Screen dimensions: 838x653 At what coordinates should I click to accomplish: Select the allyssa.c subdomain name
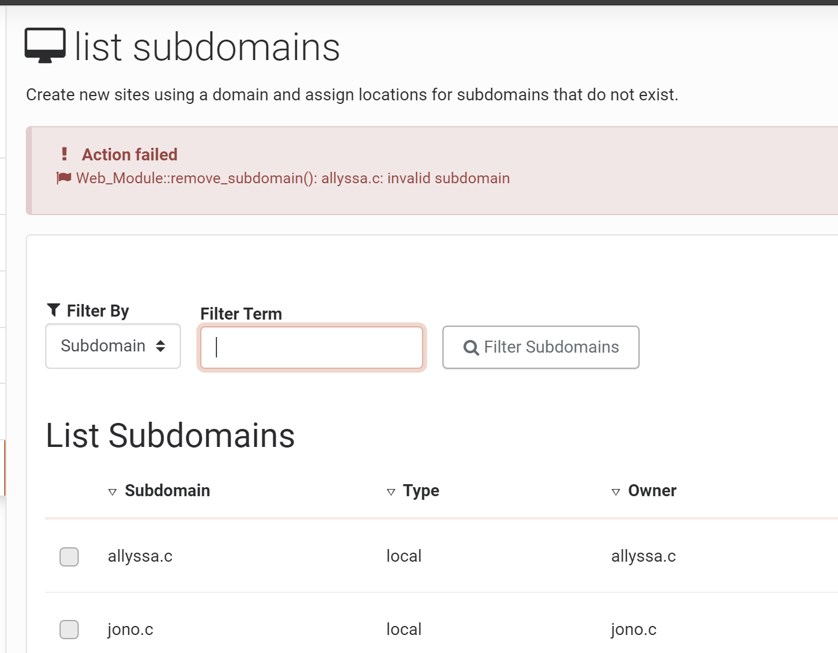click(x=140, y=556)
